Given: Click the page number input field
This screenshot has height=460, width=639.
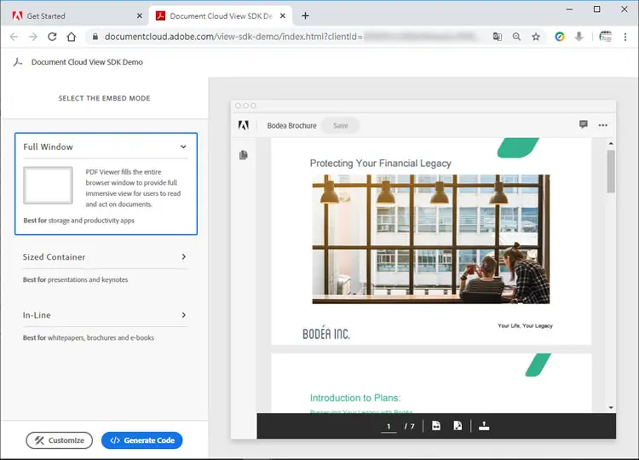Looking at the screenshot, I should click(x=389, y=426).
